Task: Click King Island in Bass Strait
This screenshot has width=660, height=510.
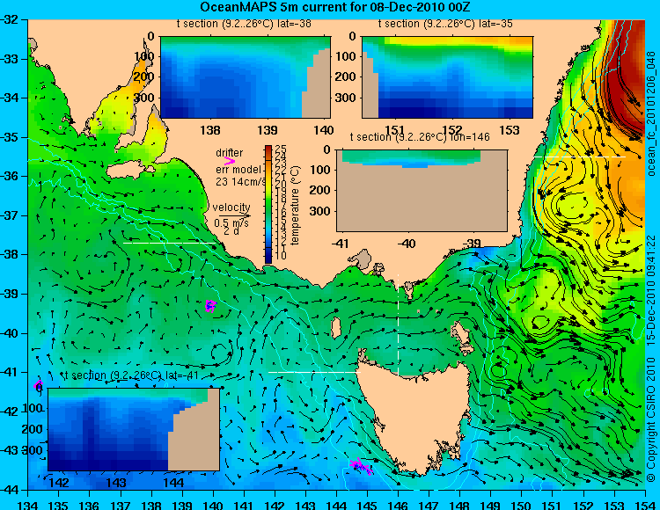Action: pos(335,328)
